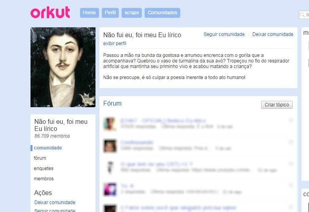
Task: Click Seguir comunidade link in header
Action: (x=224, y=34)
